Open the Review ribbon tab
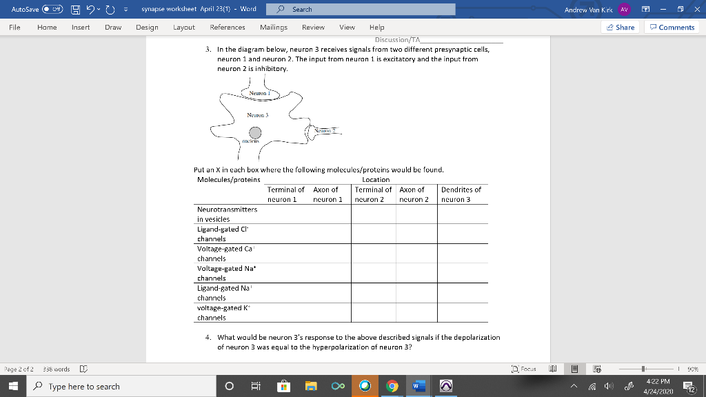 (x=313, y=28)
